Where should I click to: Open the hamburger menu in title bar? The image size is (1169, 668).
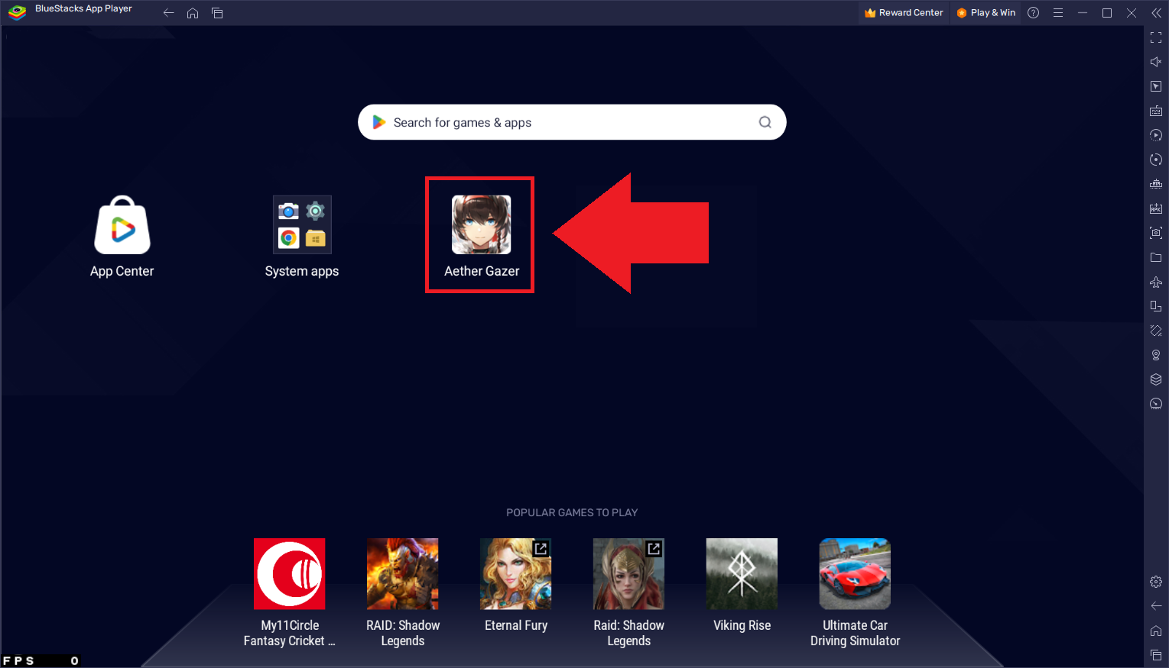tap(1058, 13)
